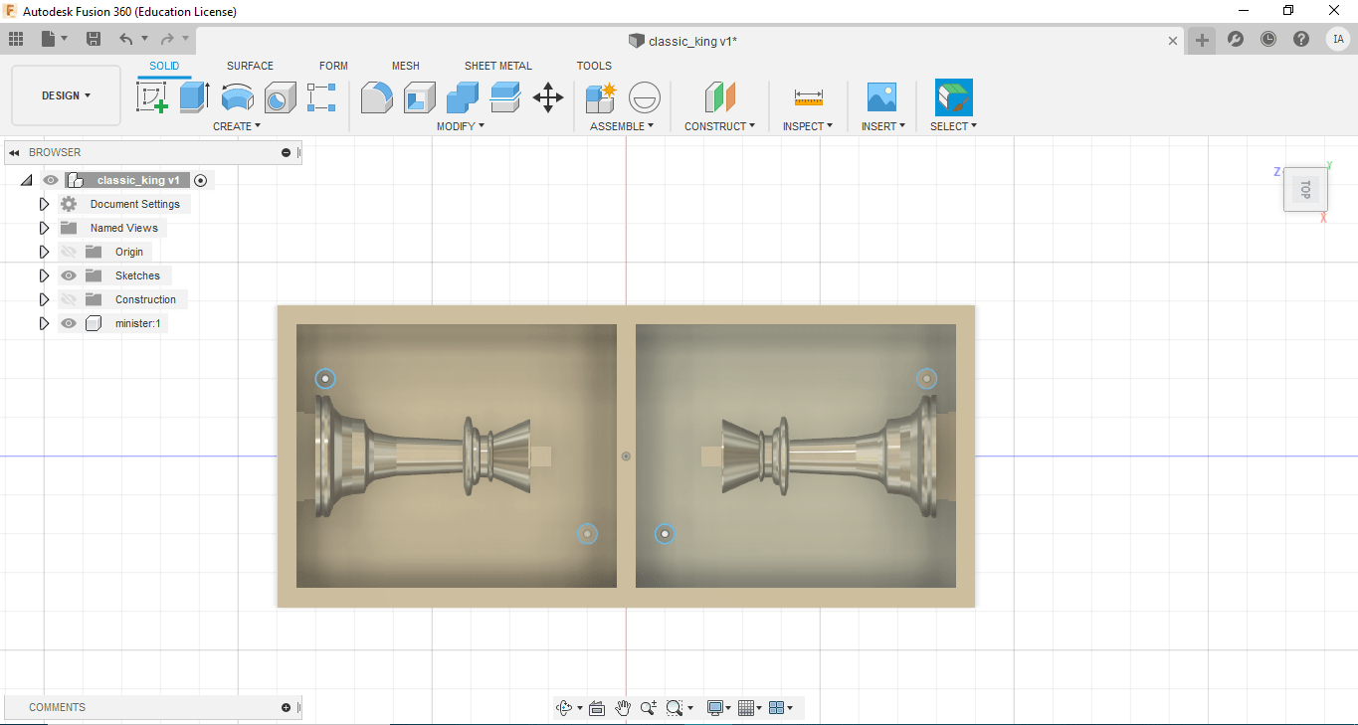Select the Extrude tool
The image size is (1358, 725).
pyautogui.click(x=194, y=97)
